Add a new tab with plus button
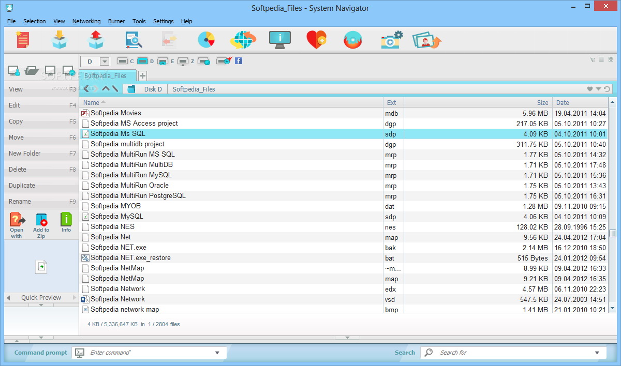 coord(142,75)
